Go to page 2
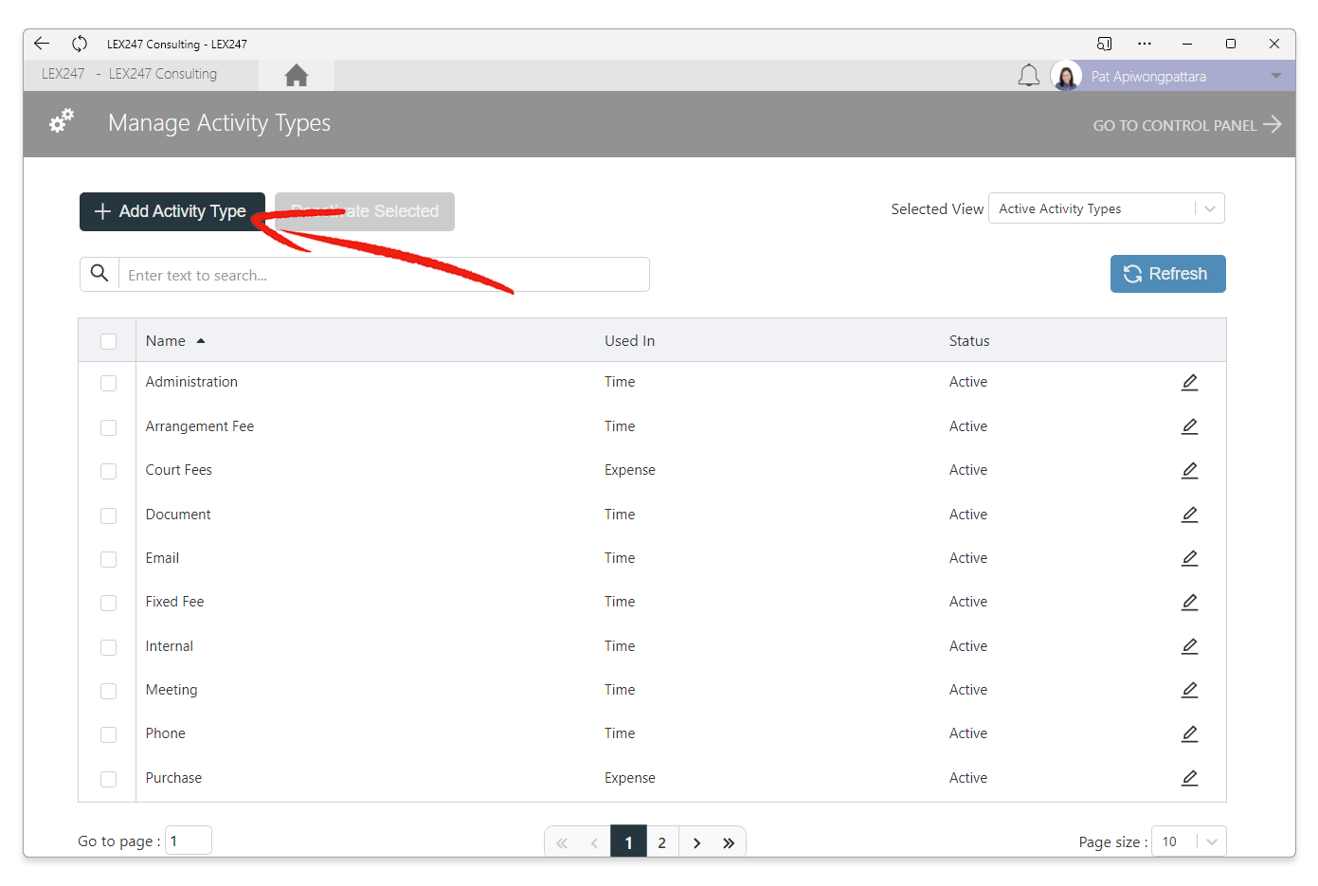Image resolution: width=1318 pixels, height=886 pixels. point(662,842)
